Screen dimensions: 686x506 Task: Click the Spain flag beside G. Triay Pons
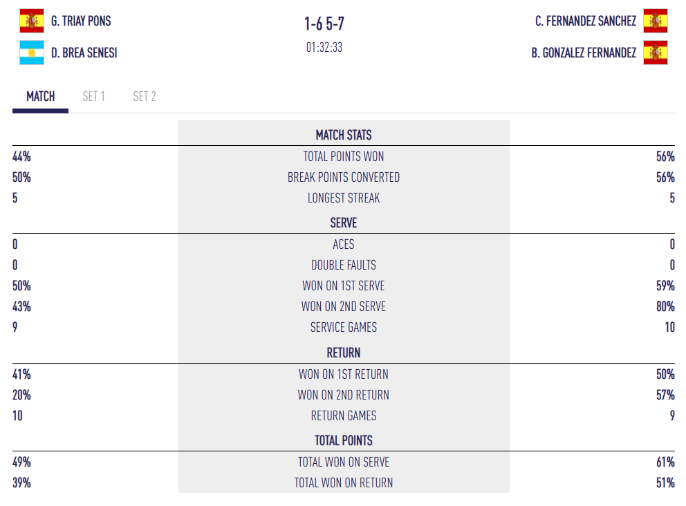click(x=32, y=21)
